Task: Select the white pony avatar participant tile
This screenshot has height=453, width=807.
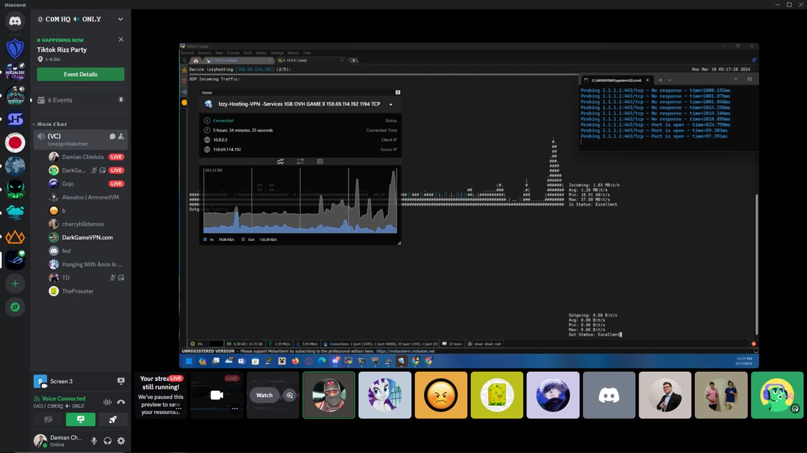Action: [x=385, y=395]
